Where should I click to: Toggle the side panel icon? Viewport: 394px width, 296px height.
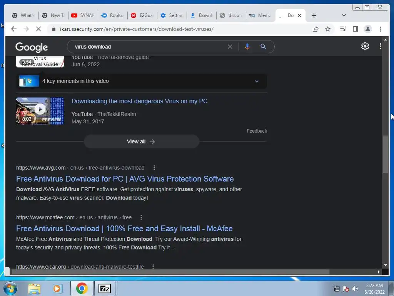355,29
